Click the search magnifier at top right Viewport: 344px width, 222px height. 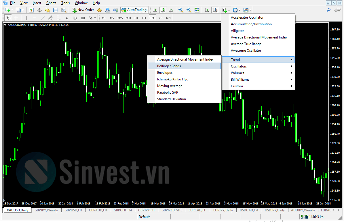[x=329, y=10]
